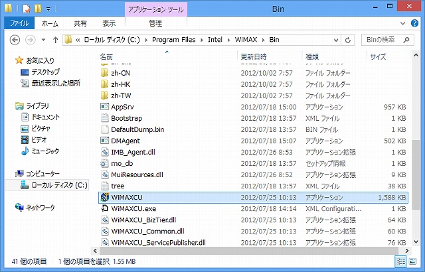Image resolution: width=425 pixels, height=272 pixels.
Task: Open the address bar history dropdown
Action: pyautogui.click(x=336, y=40)
